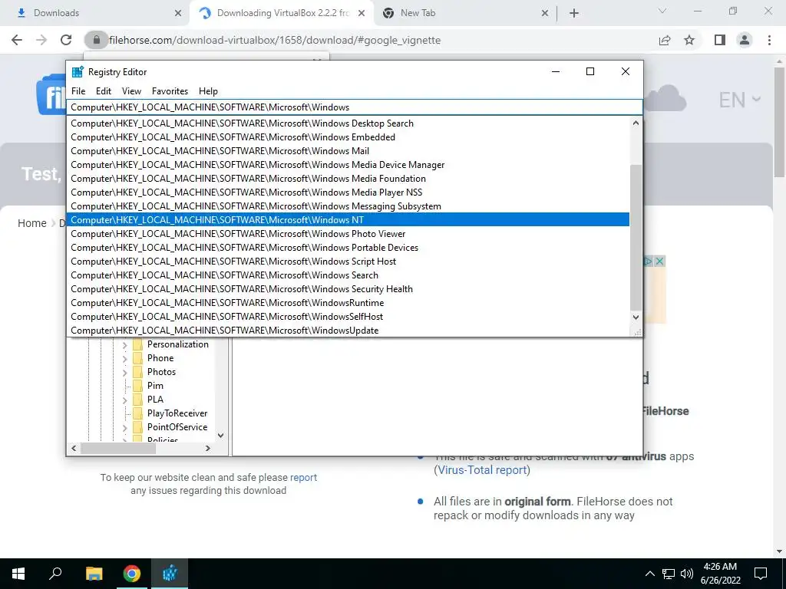The height and width of the screenshot is (589, 786).
Task: Click the Registry Editor title icon
Action: (x=78, y=71)
